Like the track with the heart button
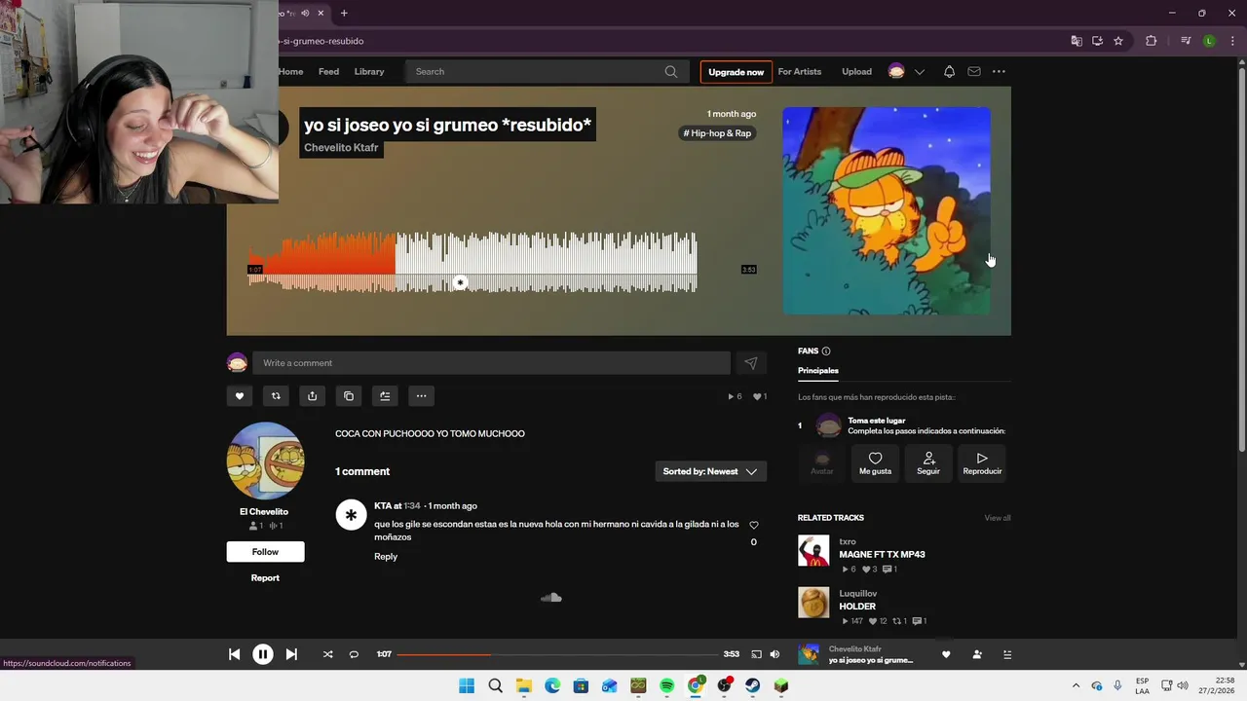The height and width of the screenshot is (701, 1247). pos(240,396)
